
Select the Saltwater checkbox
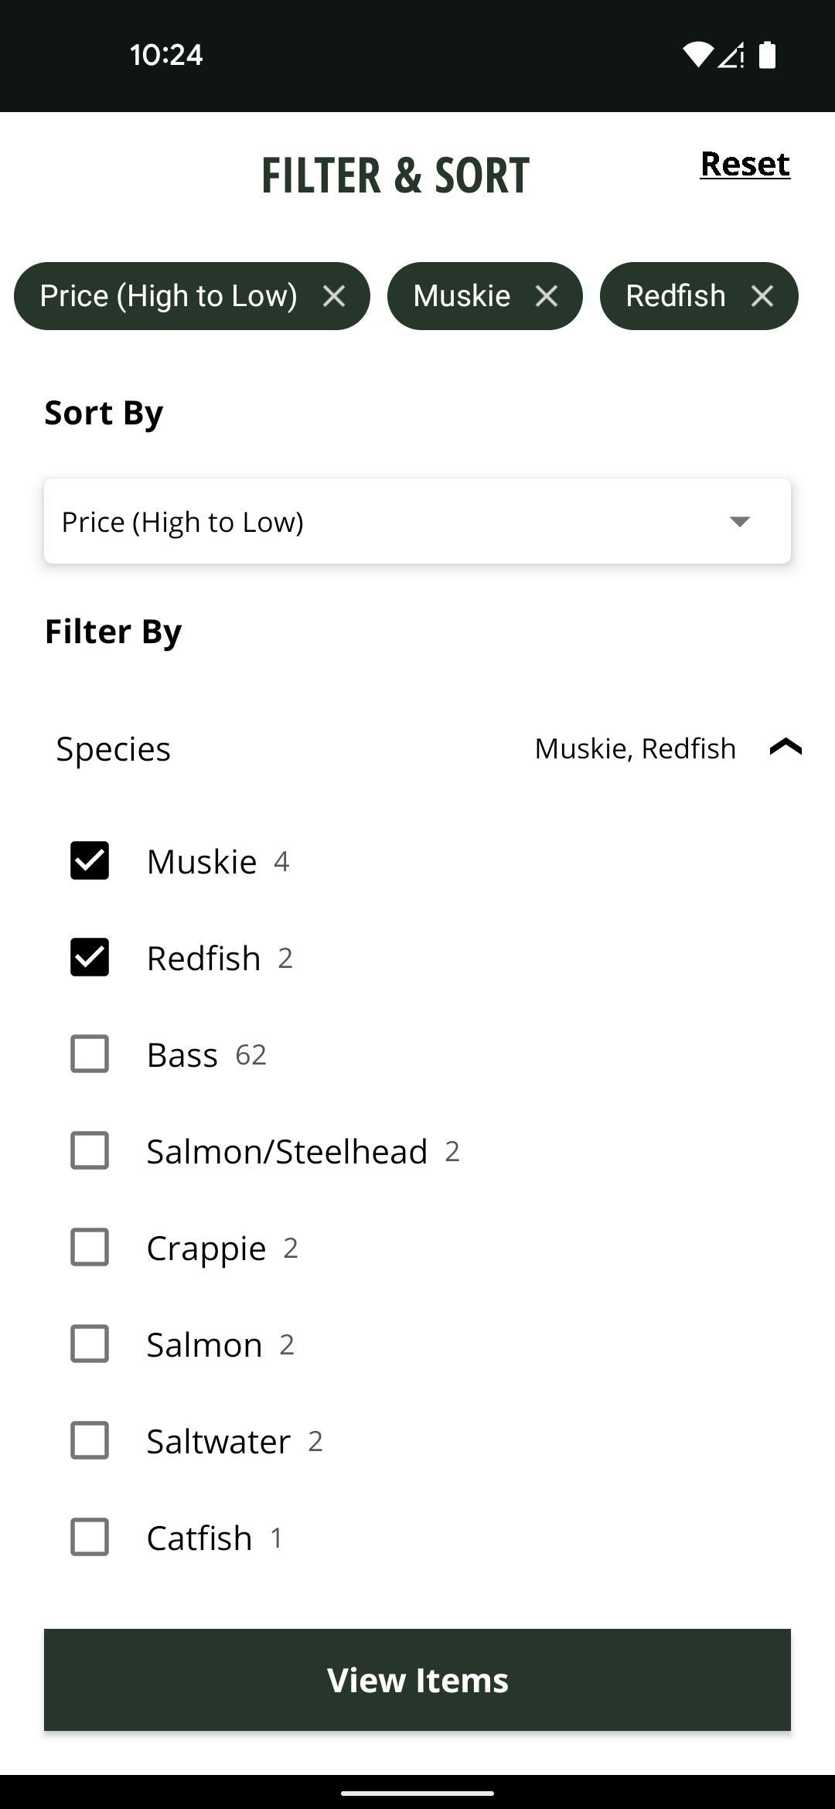[x=90, y=1440]
